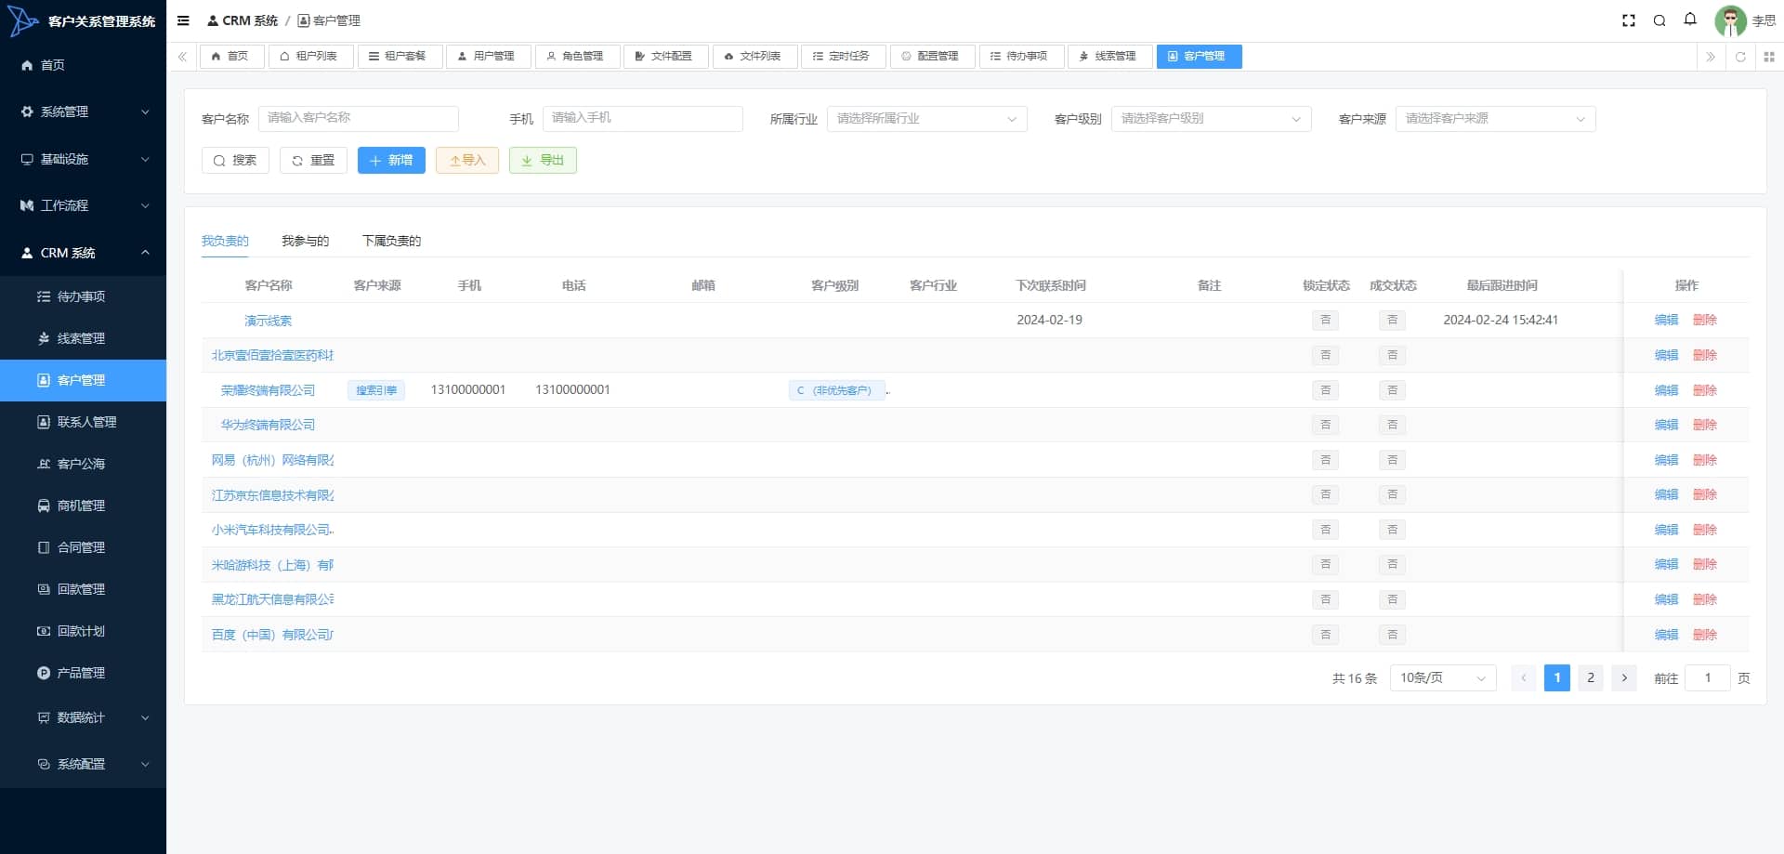The width and height of the screenshot is (1784, 854).
Task: Select the 我负责的 tab
Action: click(x=225, y=241)
